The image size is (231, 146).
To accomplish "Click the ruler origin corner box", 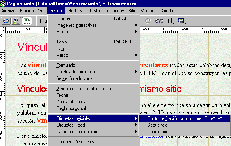I will click(3, 30).
